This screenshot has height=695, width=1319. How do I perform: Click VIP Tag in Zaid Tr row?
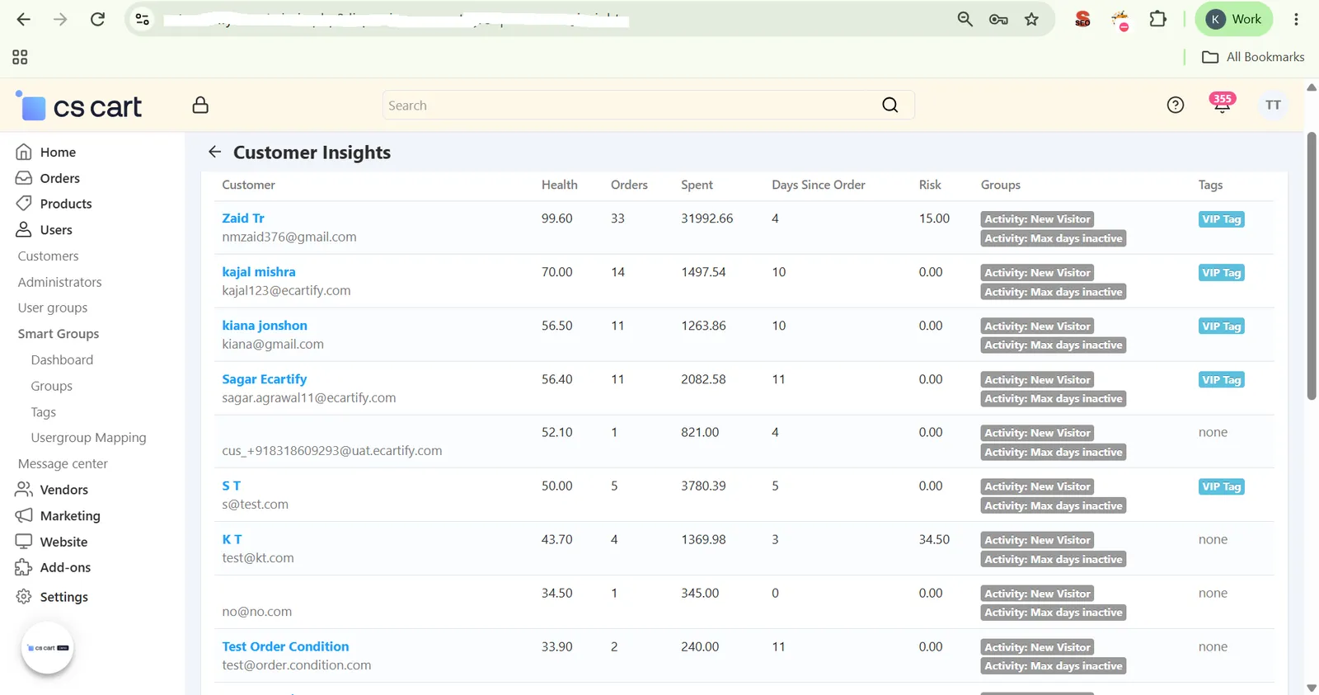[x=1221, y=219]
